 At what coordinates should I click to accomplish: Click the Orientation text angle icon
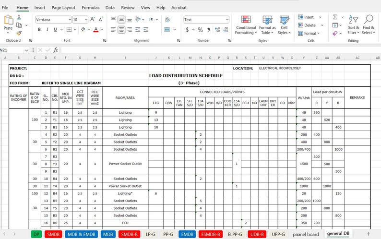click(138, 19)
